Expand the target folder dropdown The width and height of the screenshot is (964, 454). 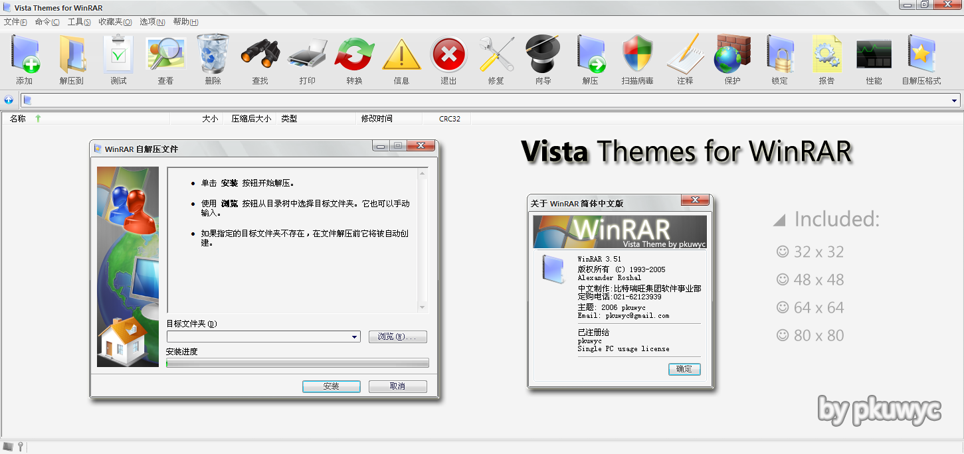[353, 337]
